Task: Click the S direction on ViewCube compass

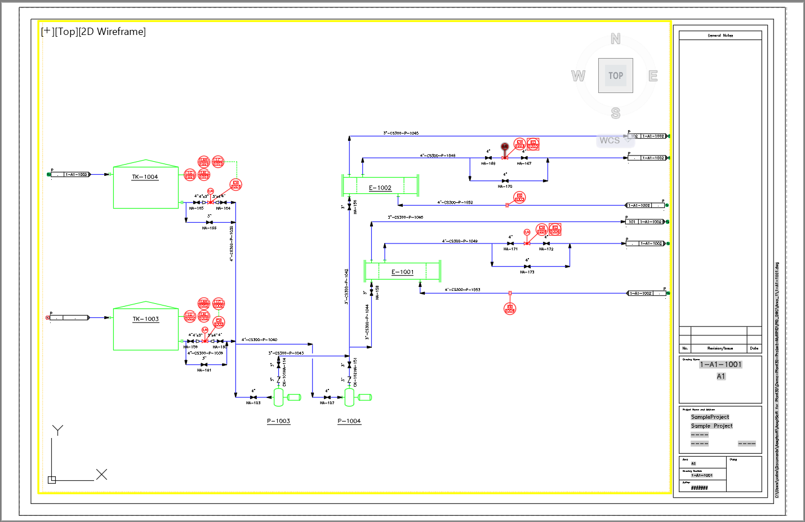Action: 616,113
